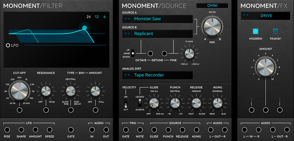Enable the MODERN drive mode button
Viewport: 294px width, 141px height.
click(255, 31)
